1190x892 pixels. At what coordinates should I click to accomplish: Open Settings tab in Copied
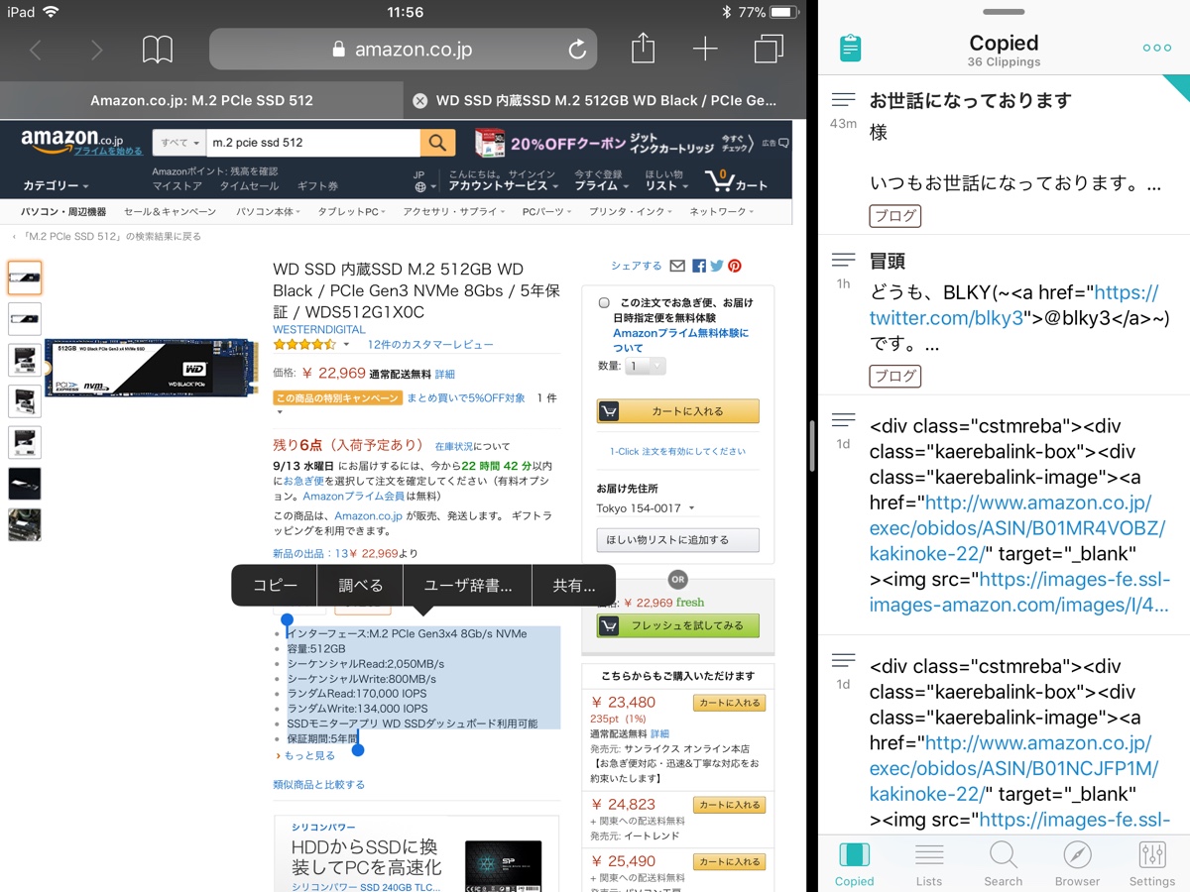1152,863
